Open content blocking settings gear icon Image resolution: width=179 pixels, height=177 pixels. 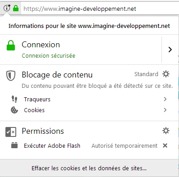point(166,74)
